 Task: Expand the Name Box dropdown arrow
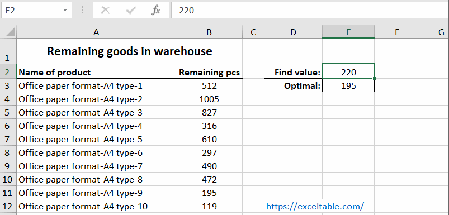[x=65, y=10]
